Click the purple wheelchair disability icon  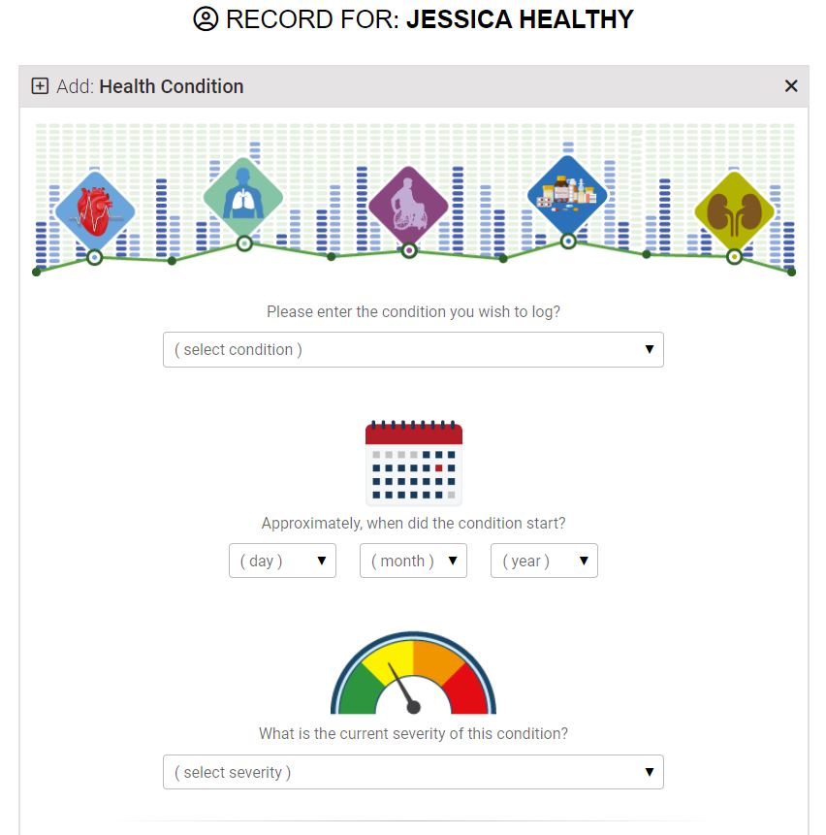(x=408, y=206)
